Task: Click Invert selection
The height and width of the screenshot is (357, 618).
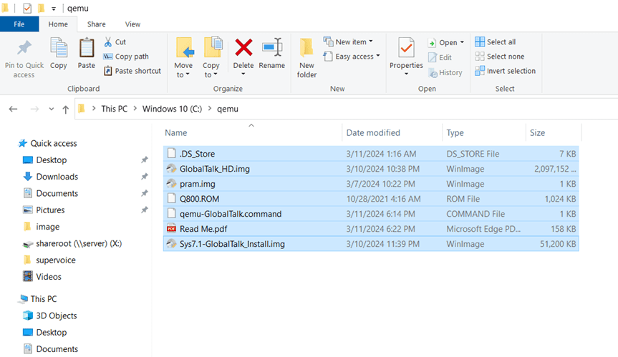Action: 506,71
